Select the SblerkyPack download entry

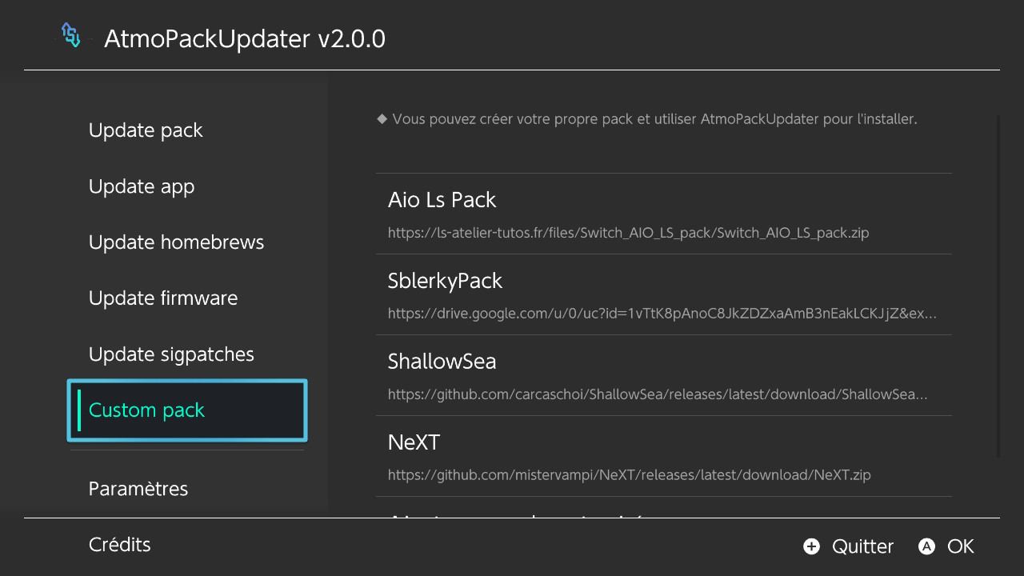point(664,294)
